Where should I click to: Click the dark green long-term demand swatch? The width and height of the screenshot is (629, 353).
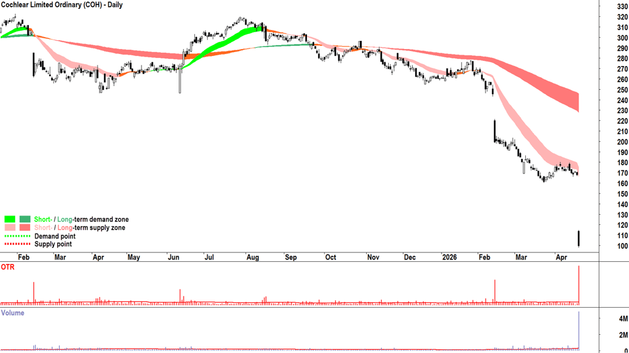pyautogui.click(x=25, y=219)
